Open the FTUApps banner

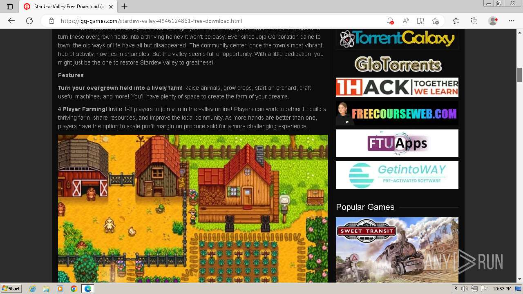pyautogui.click(x=397, y=143)
